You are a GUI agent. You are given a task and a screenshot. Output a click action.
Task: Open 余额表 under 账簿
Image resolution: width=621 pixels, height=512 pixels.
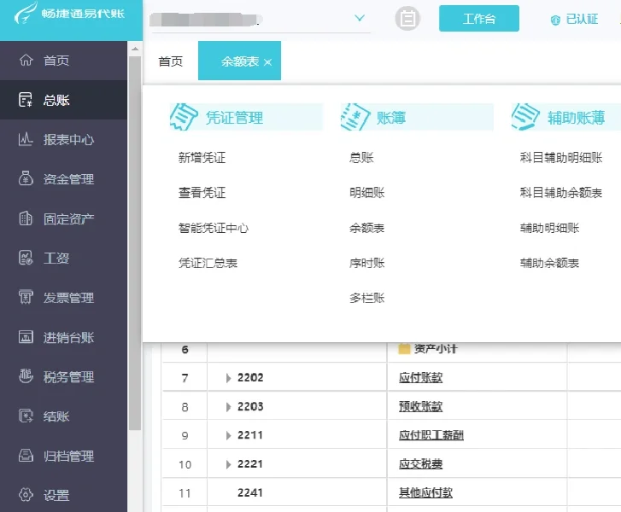click(366, 228)
